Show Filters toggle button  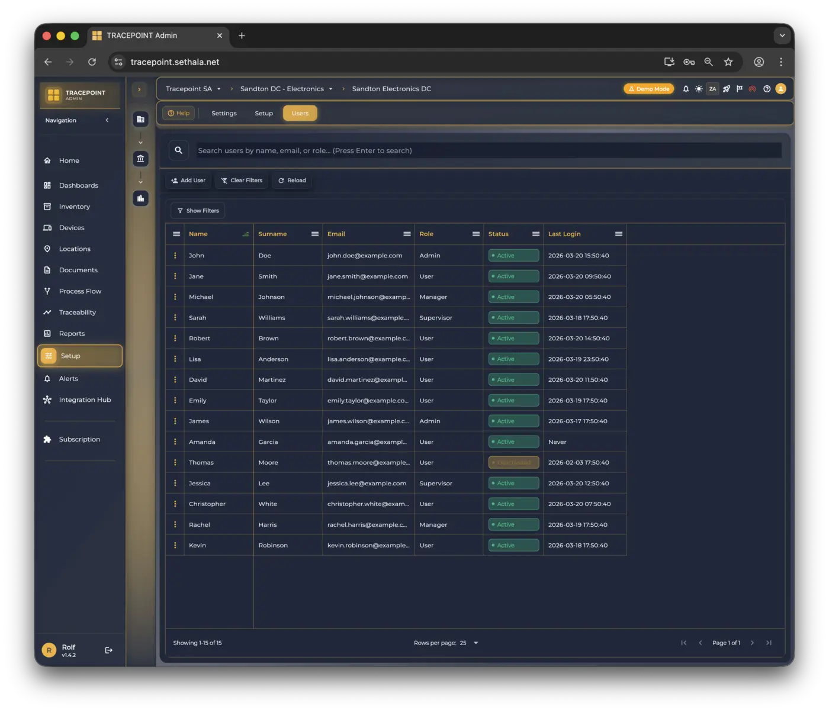click(198, 211)
